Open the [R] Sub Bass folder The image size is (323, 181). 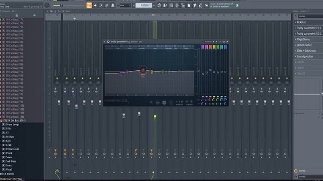[9, 161]
